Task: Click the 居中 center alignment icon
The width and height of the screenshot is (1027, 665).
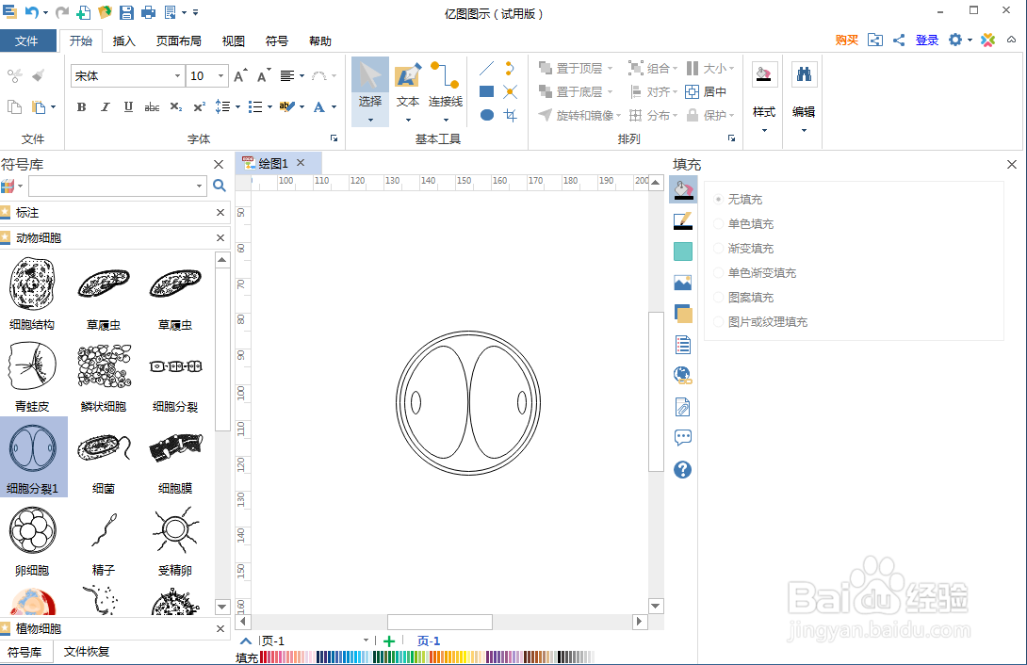Action: pos(709,91)
